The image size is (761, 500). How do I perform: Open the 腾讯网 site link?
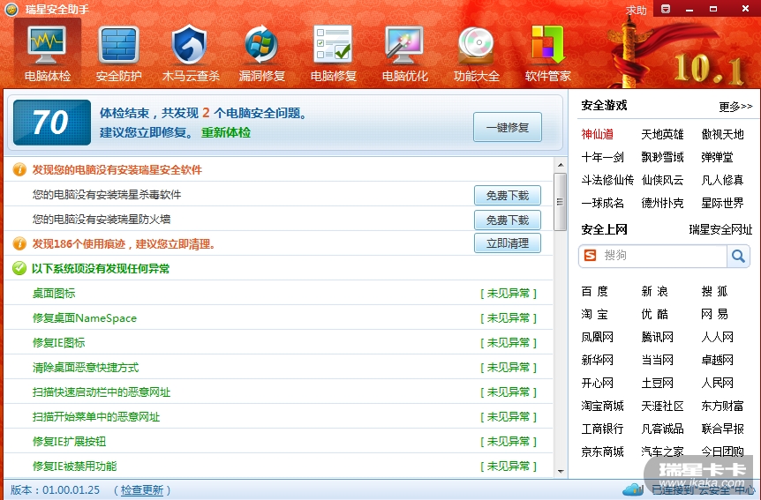click(x=658, y=337)
